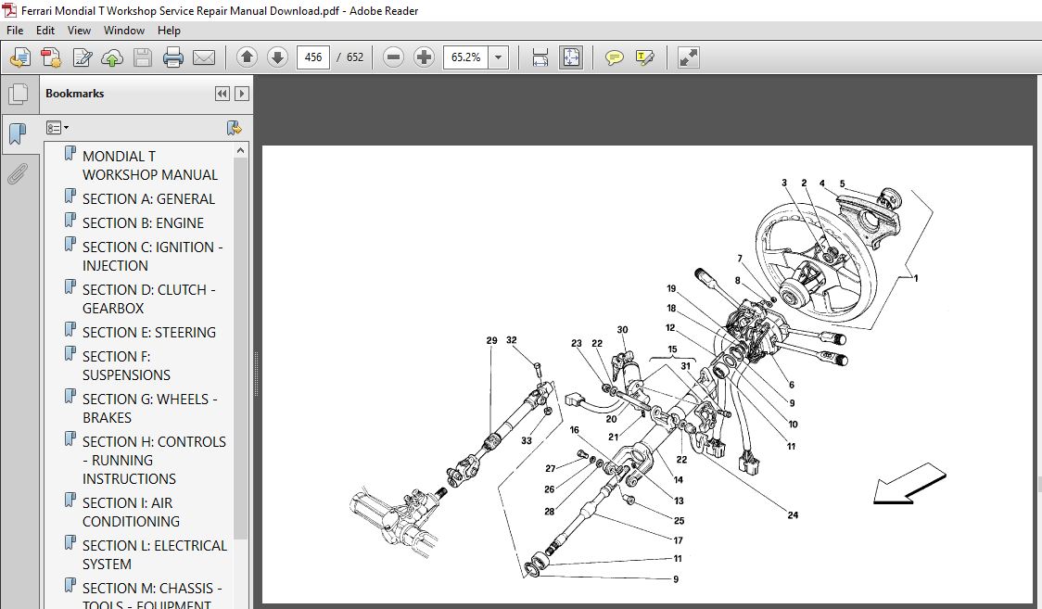Viewport: 1042px width, 609px height.
Task: Select SECTION L: ELECTRICAL SYSTEM bookmark
Action: 154,554
